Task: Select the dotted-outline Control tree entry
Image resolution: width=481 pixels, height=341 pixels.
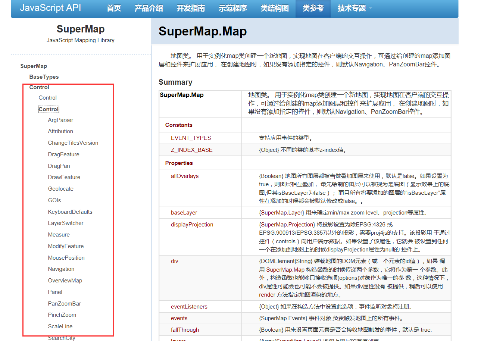Action: click(x=49, y=109)
